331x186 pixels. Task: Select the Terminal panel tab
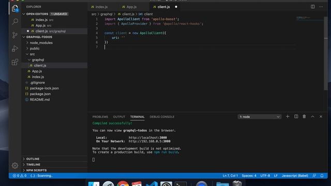[x=138, y=117]
